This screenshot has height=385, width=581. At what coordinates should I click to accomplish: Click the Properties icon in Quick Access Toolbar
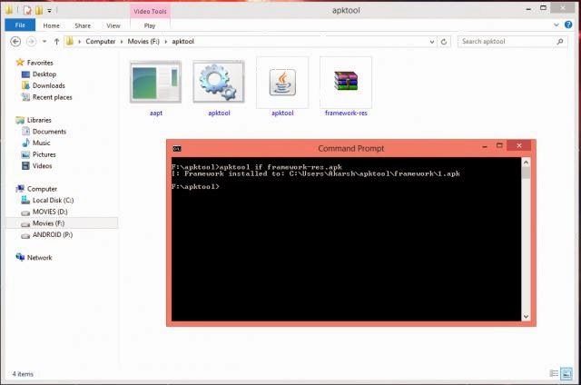click(27, 10)
